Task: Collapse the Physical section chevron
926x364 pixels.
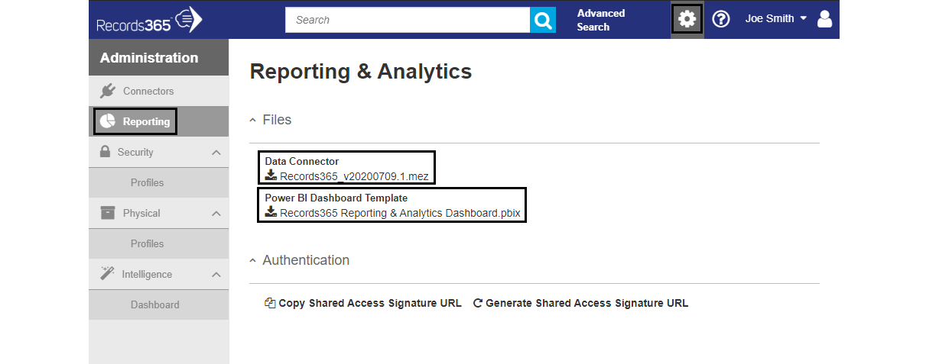Action: click(216, 214)
